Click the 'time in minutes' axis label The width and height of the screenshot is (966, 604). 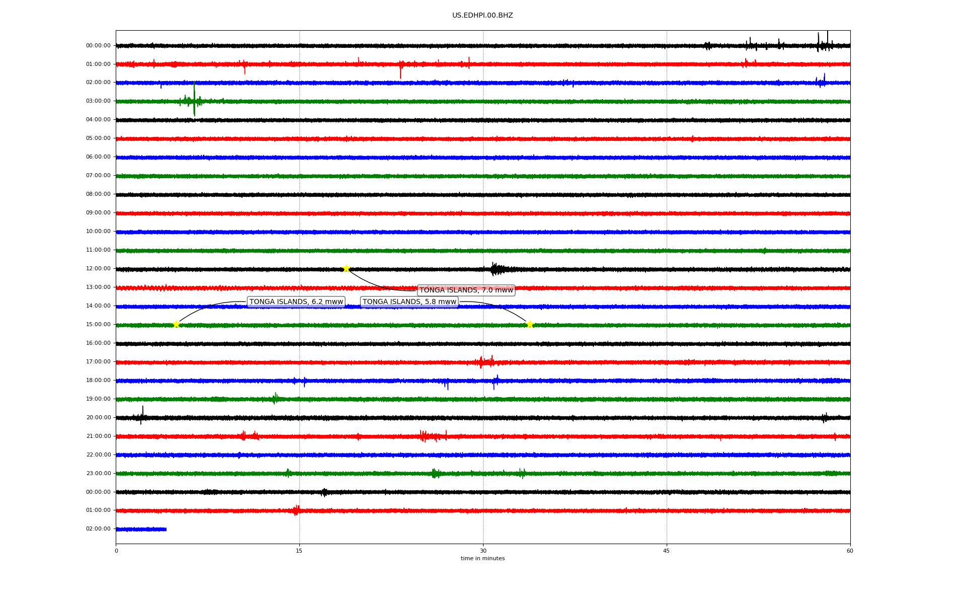[482, 559]
